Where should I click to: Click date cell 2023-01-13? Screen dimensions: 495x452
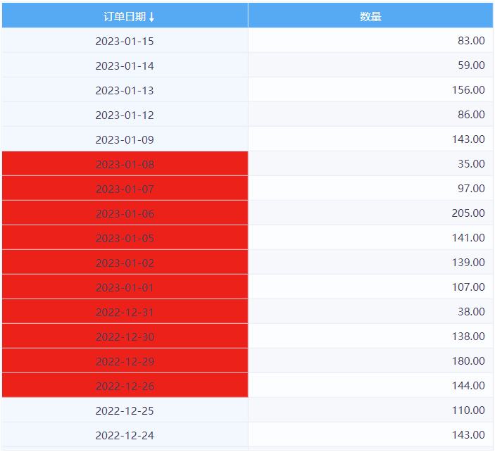(125, 90)
